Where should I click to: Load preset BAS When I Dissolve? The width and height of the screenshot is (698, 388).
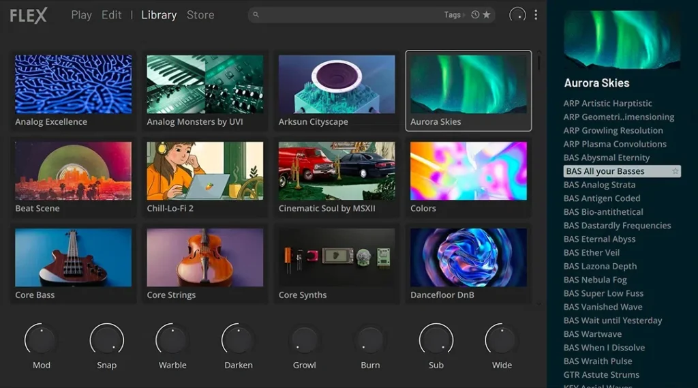pos(604,348)
